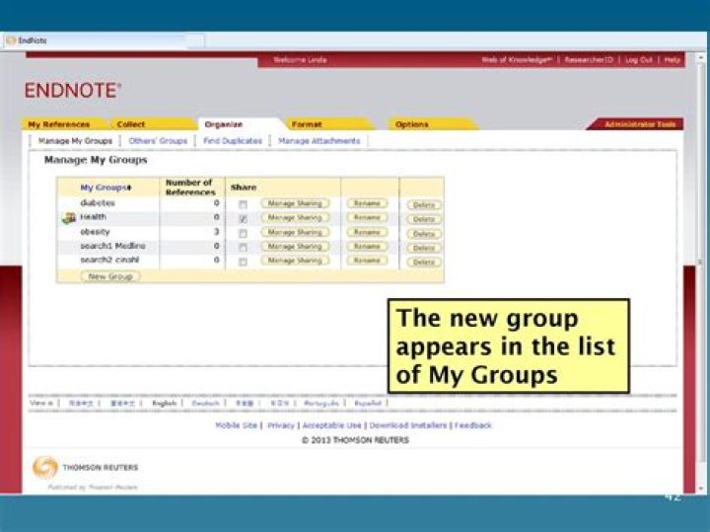Delete the diabetes group
Image resolution: width=710 pixels, height=532 pixels.
[x=424, y=205]
